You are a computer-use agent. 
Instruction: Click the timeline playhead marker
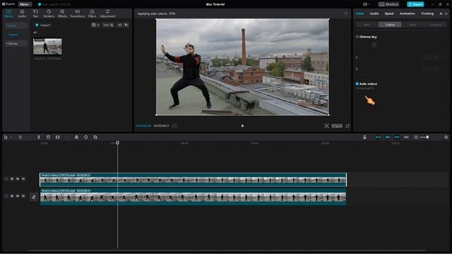118,143
